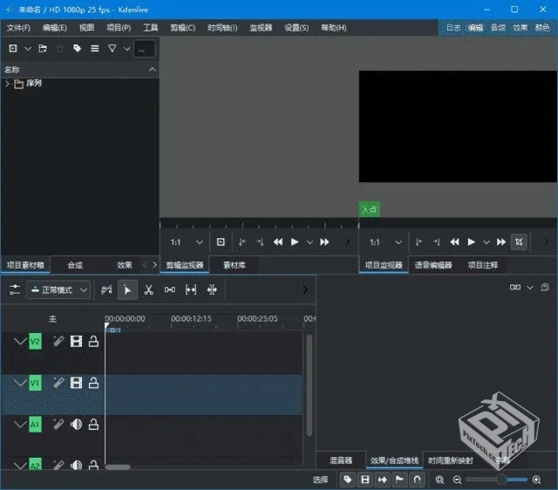Select the razor scissors tool
Image resolution: width=558 pixels, height=490 pixels.
(x=148, y=289)
